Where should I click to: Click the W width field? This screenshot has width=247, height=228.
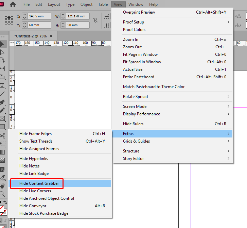click(78, 16)
